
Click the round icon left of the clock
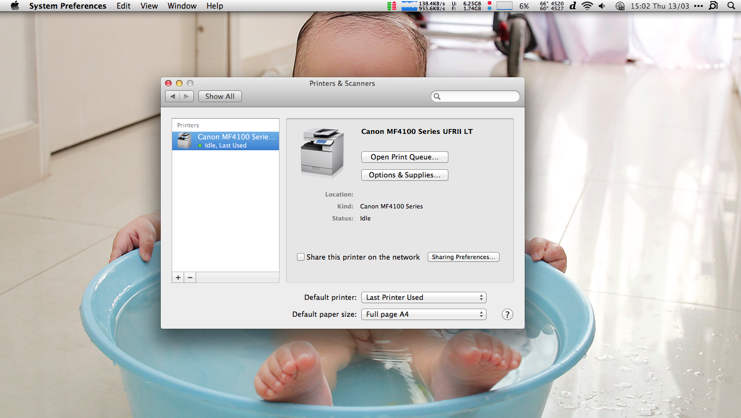(x=620, y=6)
